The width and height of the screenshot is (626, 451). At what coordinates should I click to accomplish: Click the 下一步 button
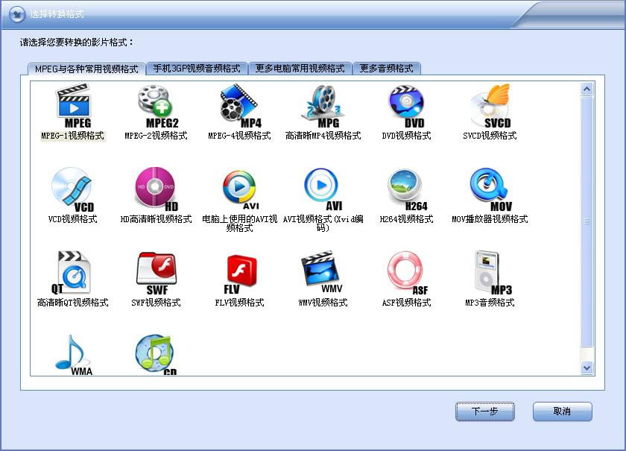(484, 411)
